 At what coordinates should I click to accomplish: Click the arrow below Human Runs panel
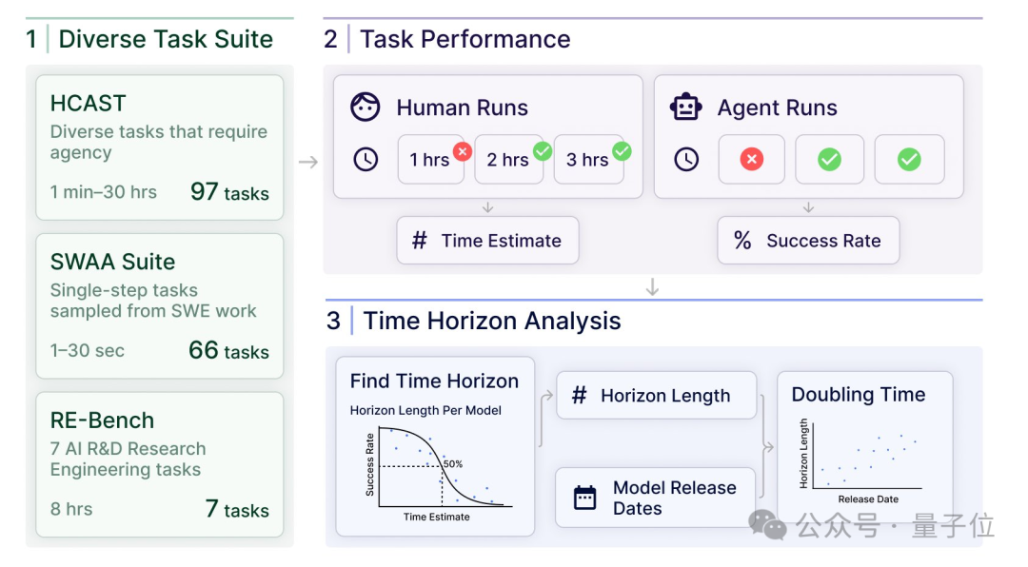point(487,207)
